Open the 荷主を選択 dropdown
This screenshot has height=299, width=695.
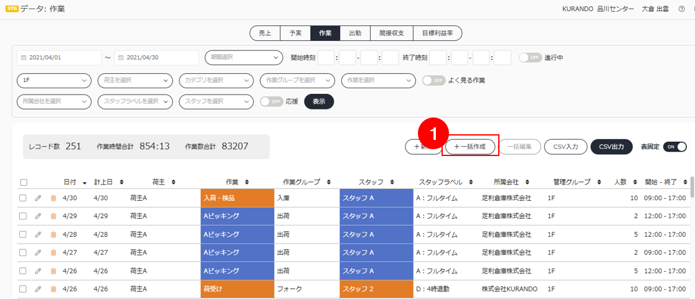pos(135,81)
